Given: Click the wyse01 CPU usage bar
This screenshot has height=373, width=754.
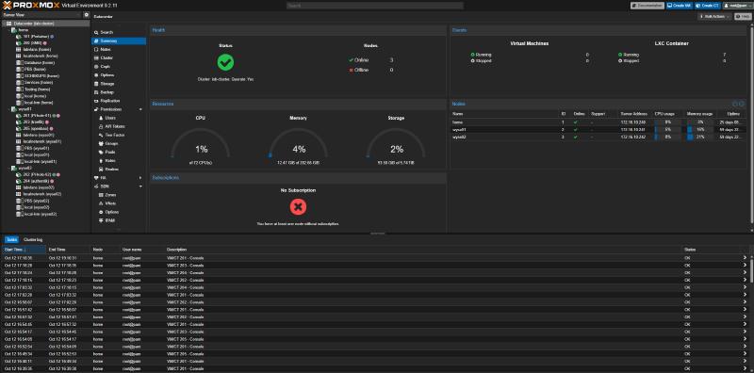Looking at the screenshot, I should tap(667, 130).
